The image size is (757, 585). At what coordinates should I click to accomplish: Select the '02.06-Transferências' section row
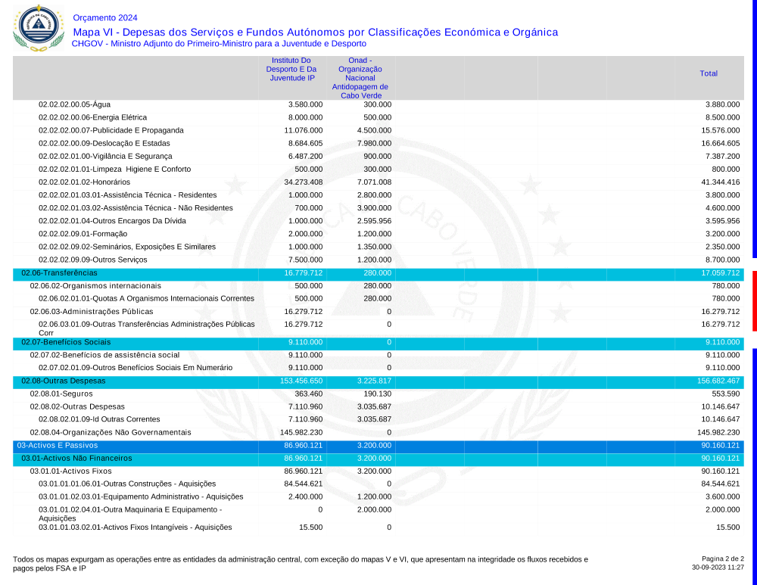point(59,272)
